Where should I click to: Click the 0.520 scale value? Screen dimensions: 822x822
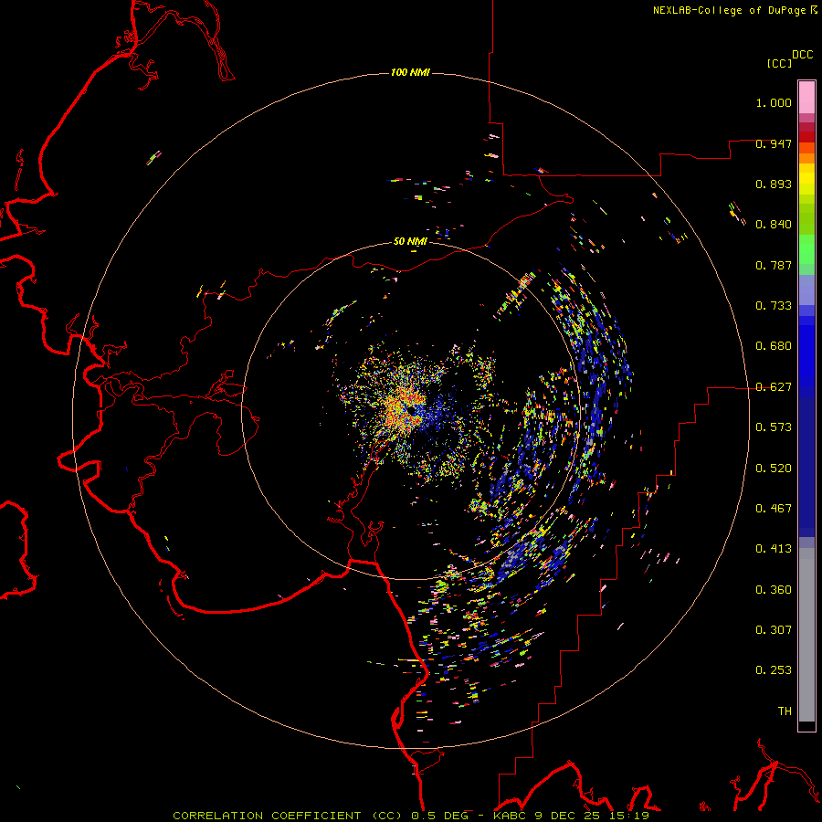[x=774, y=469]
